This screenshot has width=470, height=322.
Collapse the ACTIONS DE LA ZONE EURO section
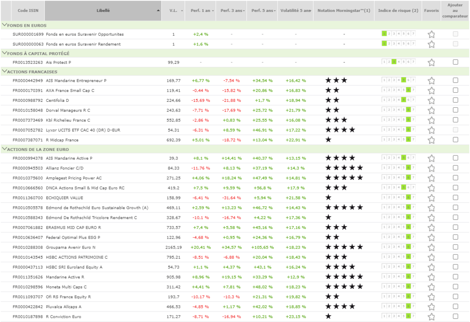tap(4, 149)
